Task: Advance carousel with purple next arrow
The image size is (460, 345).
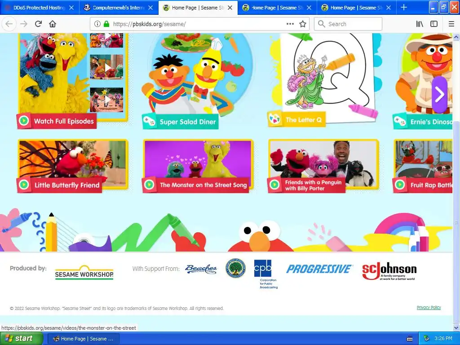Action: point(439,94)
